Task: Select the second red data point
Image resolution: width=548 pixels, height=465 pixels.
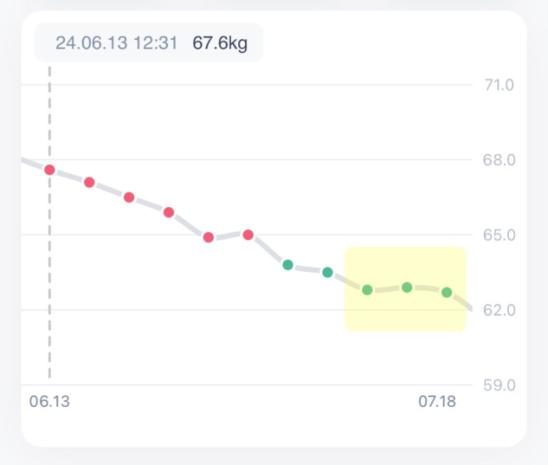Action: tap(89, 182)
